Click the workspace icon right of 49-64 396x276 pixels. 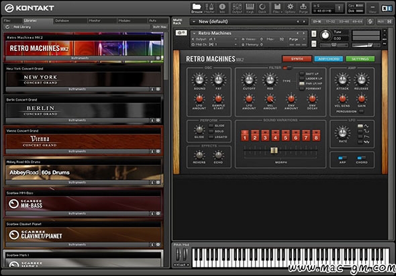pyautogui.click(x=370, y=21)
